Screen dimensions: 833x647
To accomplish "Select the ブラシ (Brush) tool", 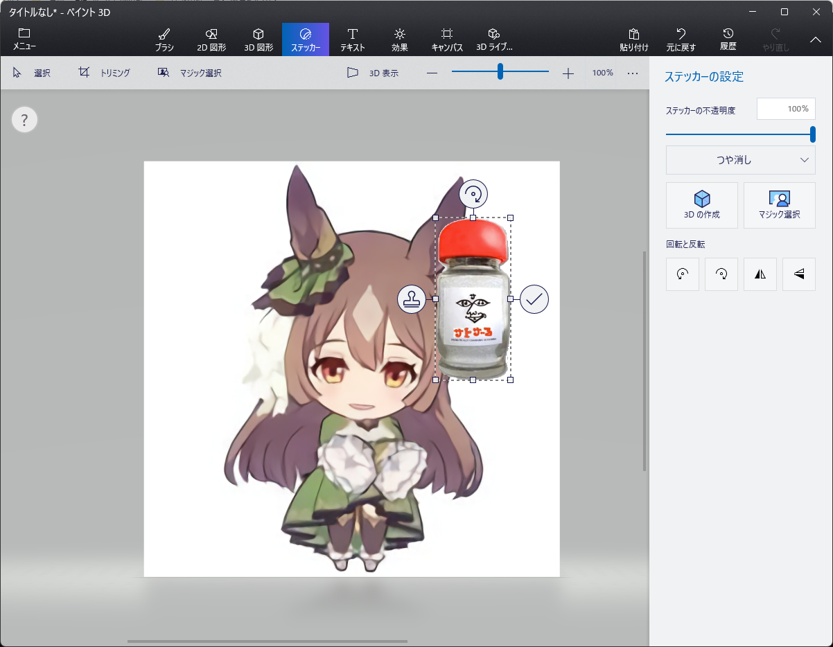I will (x=164, y=39).
